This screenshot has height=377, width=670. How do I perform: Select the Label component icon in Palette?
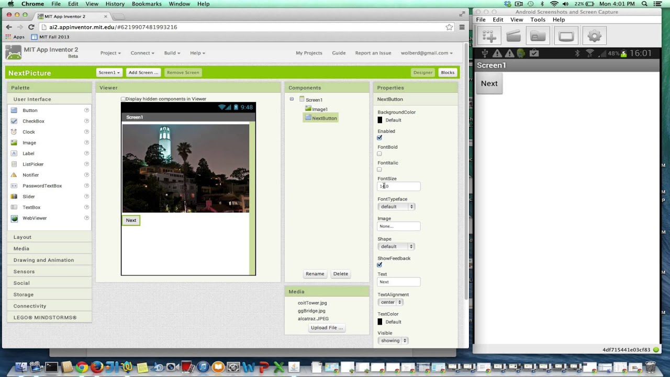click(x=14, y=153)
